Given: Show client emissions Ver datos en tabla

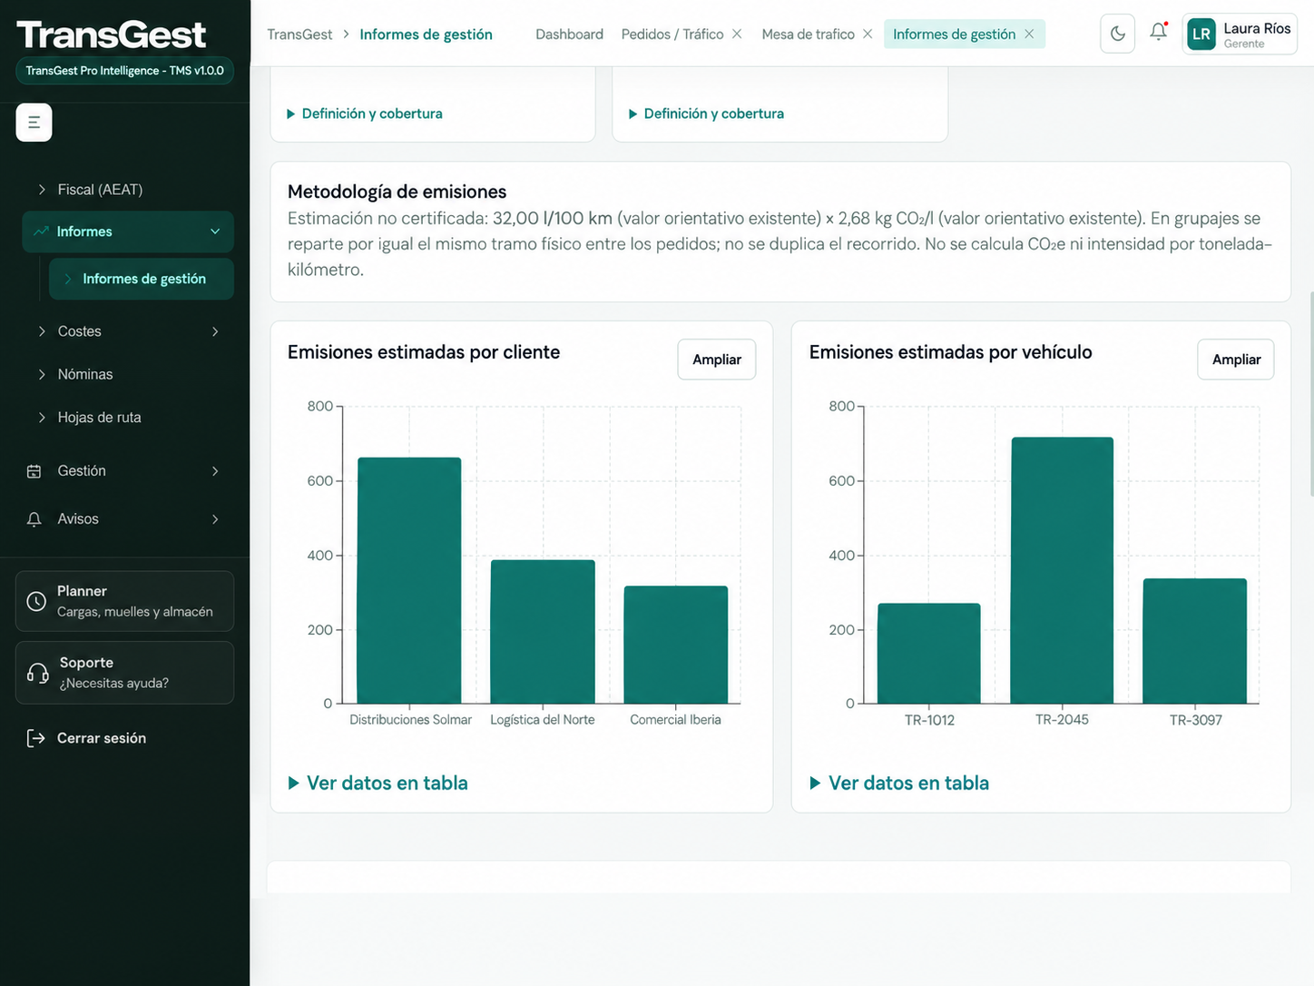Looking at the screenshot, I should click(x=378, y=783).
